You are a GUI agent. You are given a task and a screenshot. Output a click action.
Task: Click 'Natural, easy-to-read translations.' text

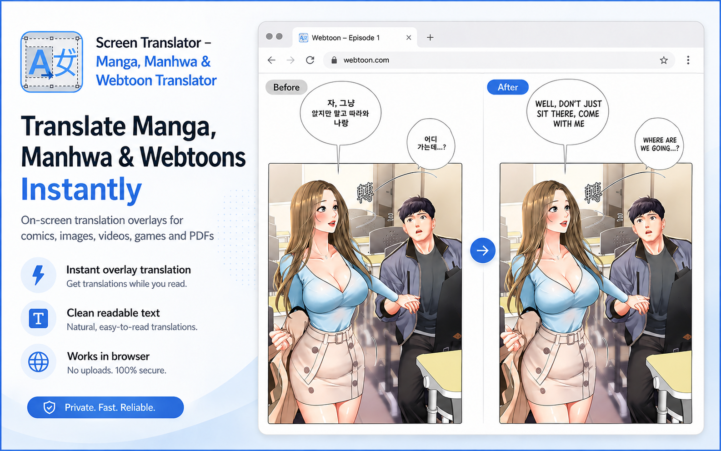pyautogui.click(x=132, y=327)
